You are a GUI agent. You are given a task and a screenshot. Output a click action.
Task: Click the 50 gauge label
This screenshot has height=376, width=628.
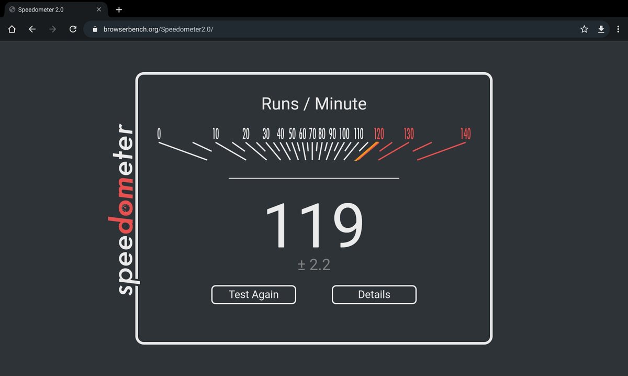coord(292,134)
